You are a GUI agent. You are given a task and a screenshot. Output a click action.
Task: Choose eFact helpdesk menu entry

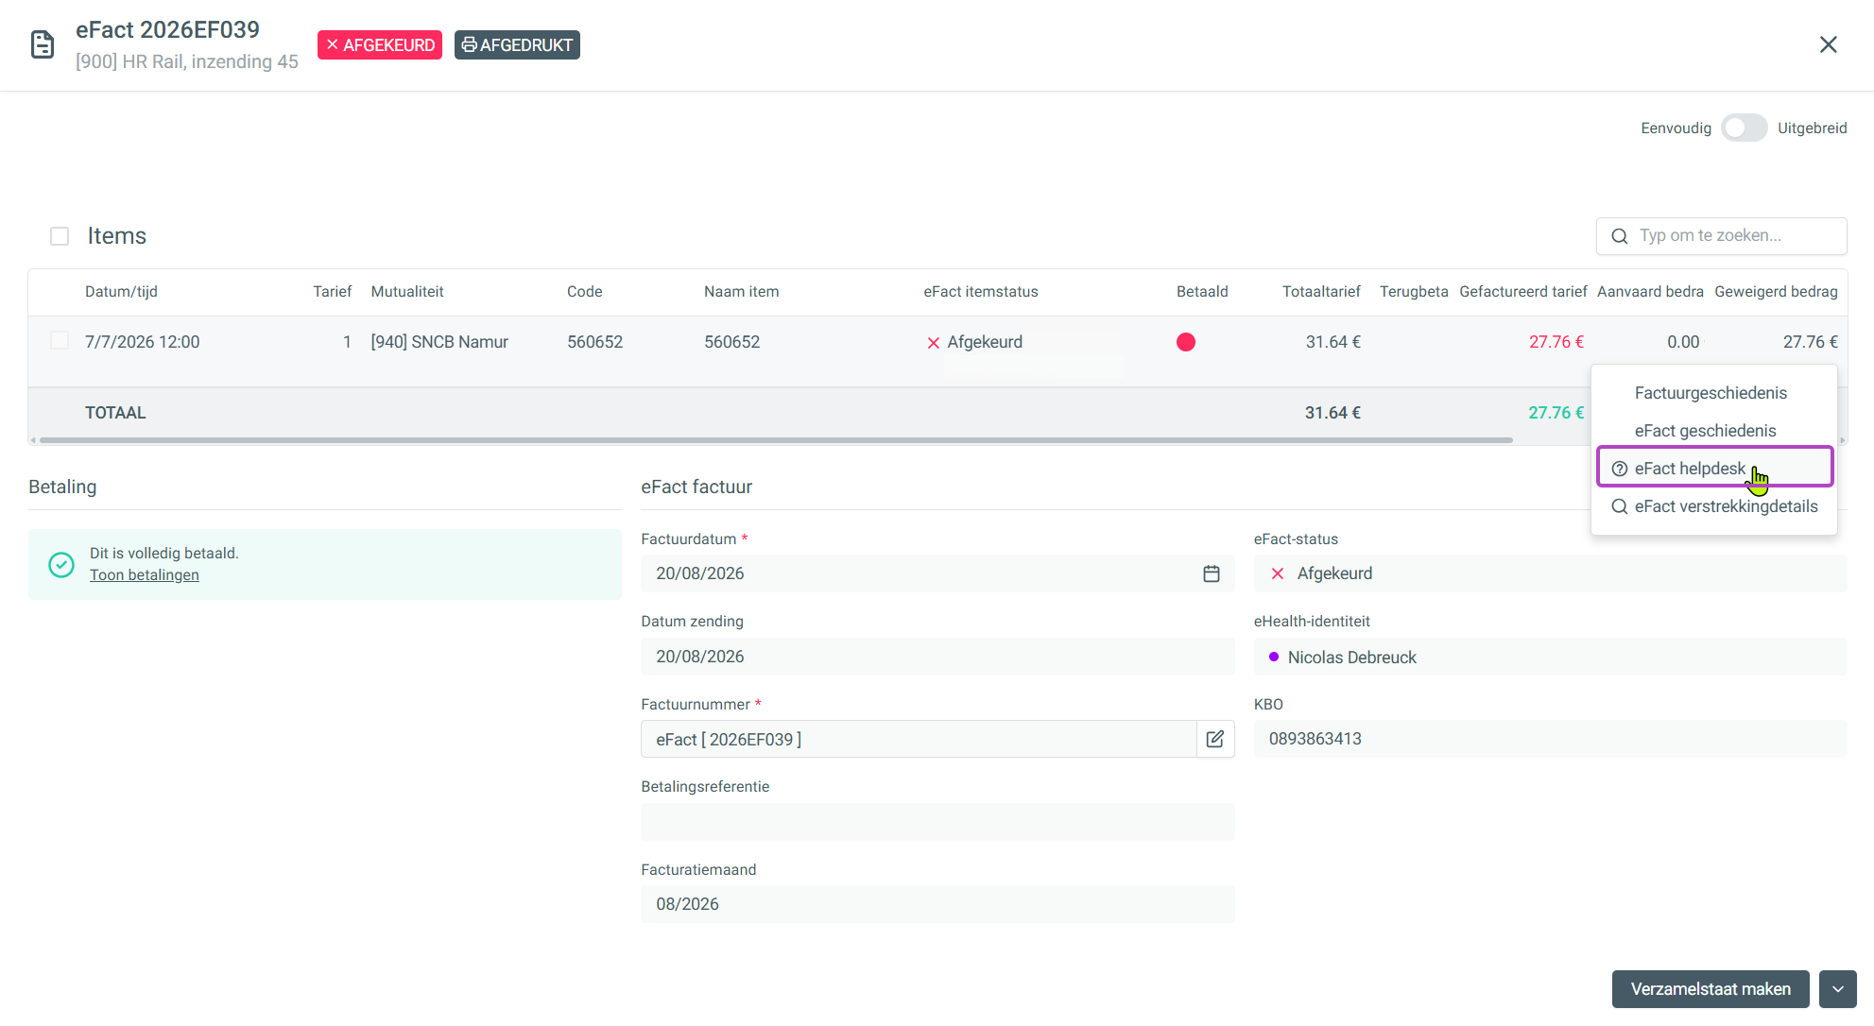[1714, 468]
